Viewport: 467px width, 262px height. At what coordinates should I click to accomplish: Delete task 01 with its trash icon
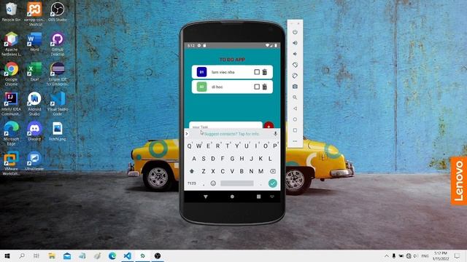pos(264,72)
